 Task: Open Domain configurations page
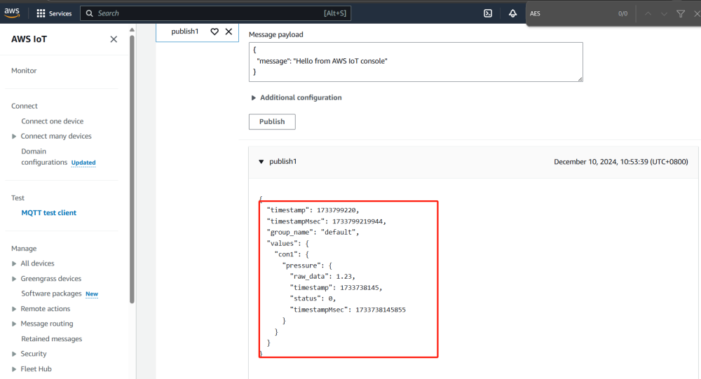(43, 157)
